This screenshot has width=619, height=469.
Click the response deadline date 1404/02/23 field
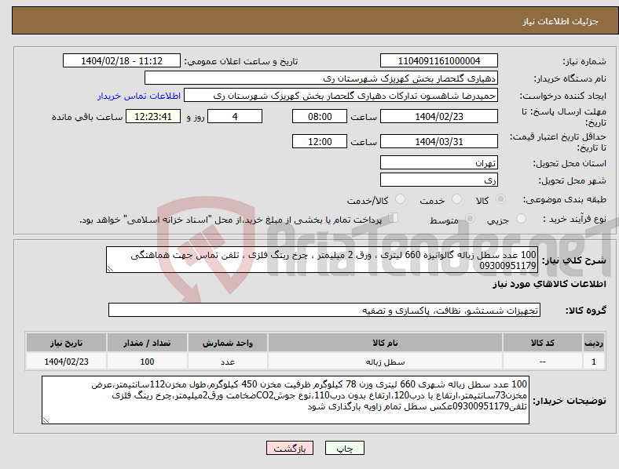439,116
